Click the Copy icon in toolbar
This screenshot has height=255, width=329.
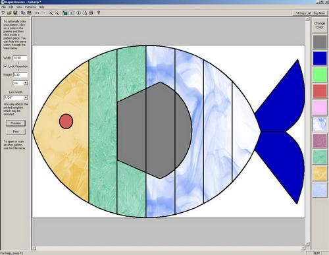(23, 13)
